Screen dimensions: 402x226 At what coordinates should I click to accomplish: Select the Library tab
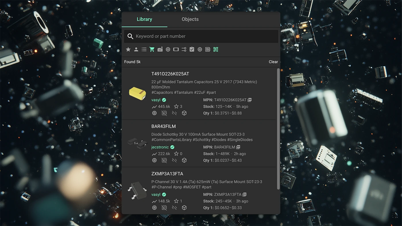(x=144, y=19)
